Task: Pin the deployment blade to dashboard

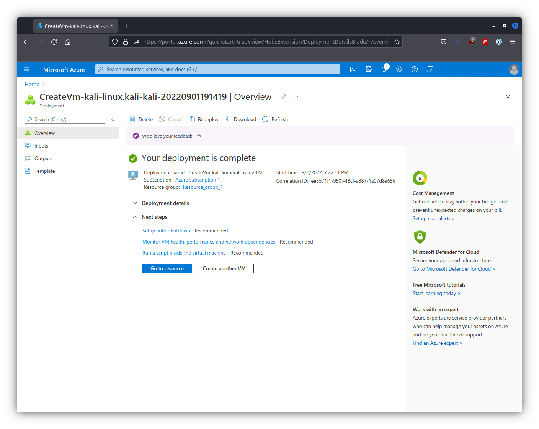Action: 284,97
